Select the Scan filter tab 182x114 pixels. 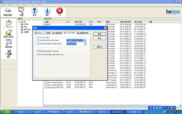[69, 33]
